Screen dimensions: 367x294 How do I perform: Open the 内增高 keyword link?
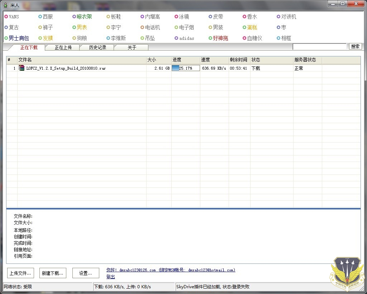(x=152, y=17)
